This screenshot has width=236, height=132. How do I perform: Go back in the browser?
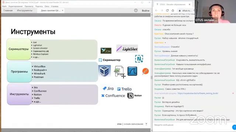(156, 11)
